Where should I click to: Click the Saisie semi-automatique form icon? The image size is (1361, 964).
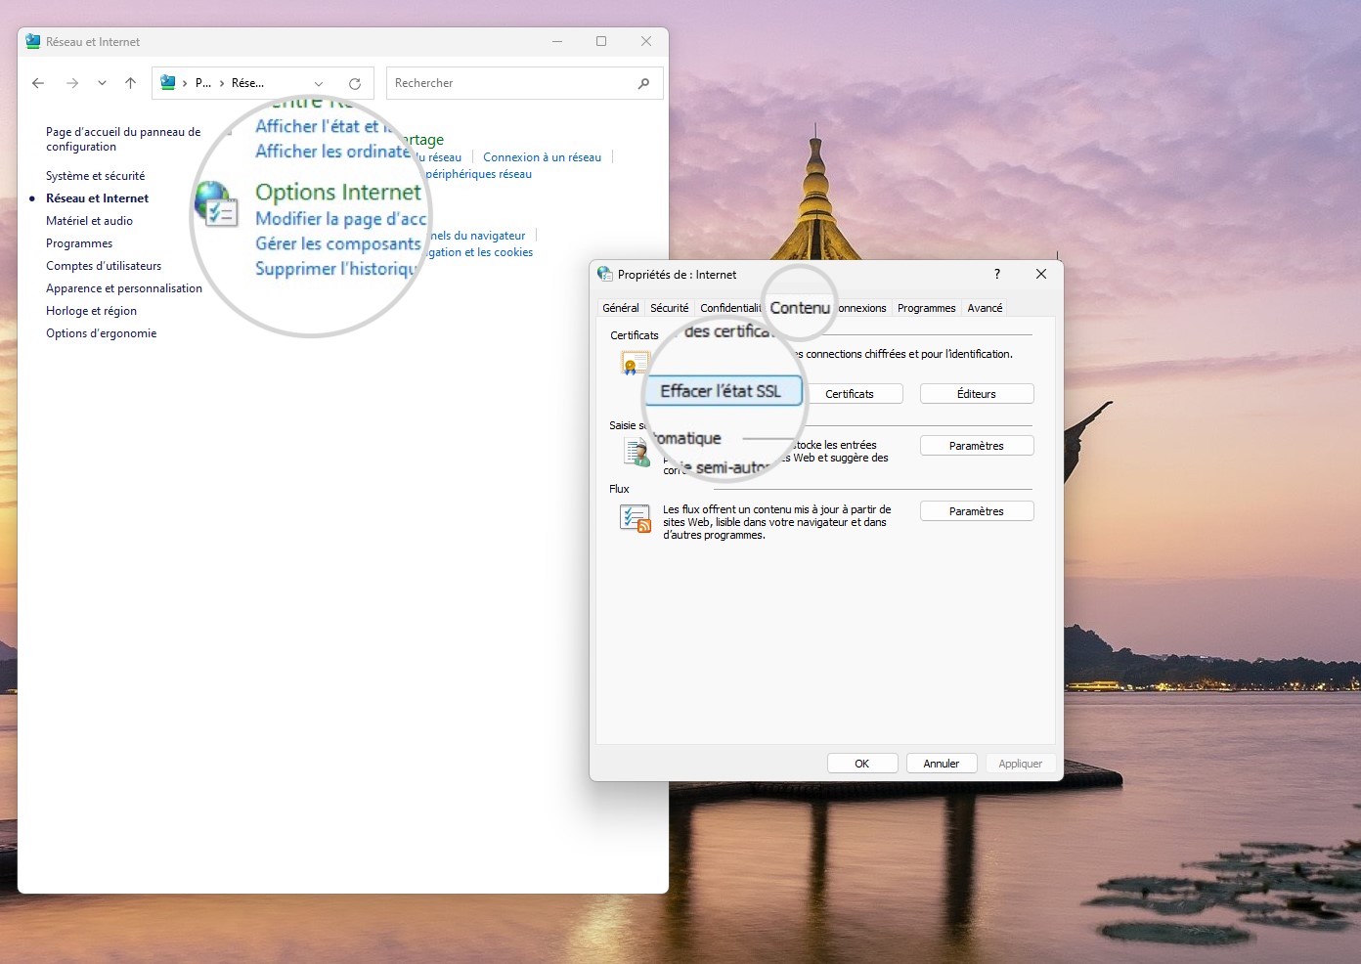[x=637, y=452]
